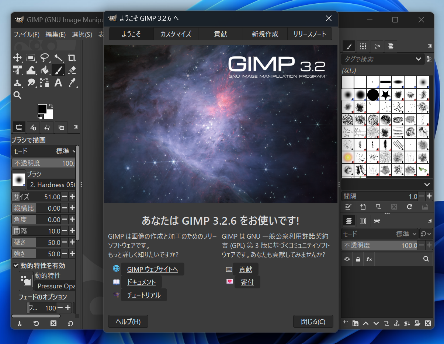Click the ヘルプ(H) button

coord(128,322)
